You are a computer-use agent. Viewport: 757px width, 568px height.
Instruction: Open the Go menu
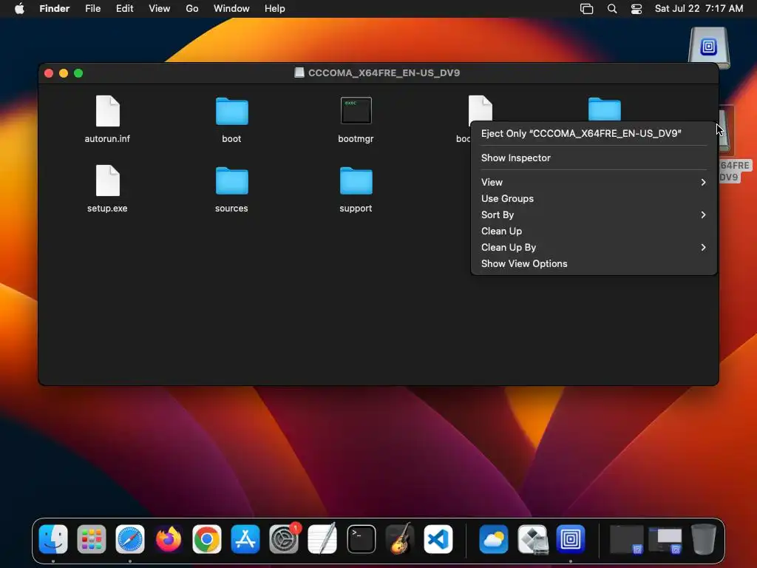coord(192,9)
